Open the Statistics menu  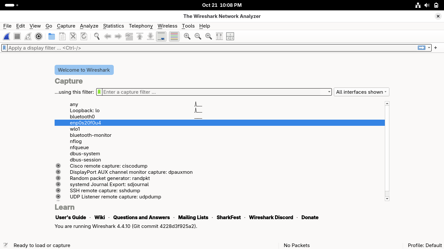[x=113, y=26]
